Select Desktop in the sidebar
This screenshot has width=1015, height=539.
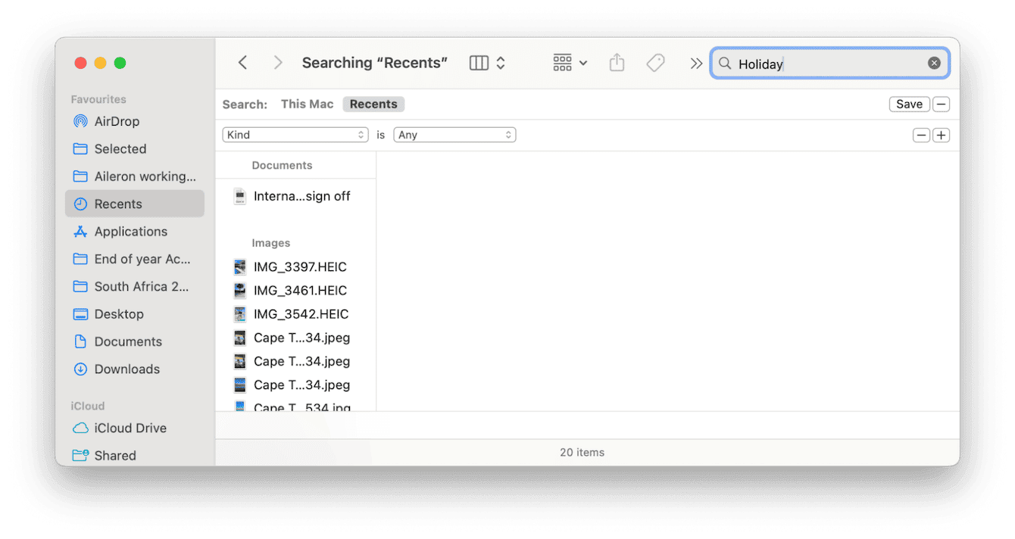click(117, 313)
